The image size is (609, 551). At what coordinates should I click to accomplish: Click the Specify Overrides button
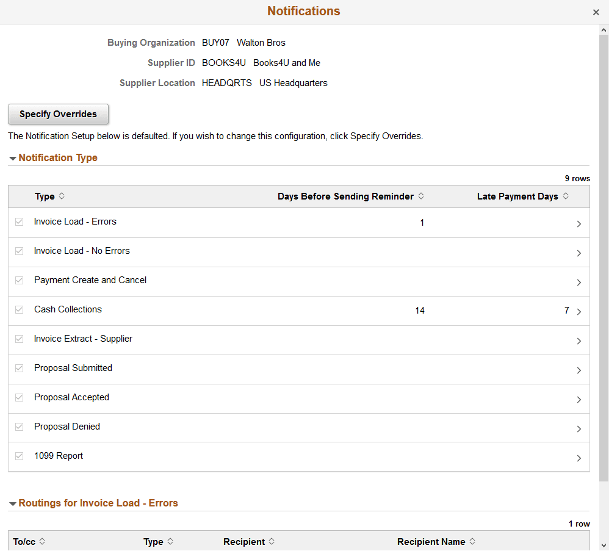pos(58,114)
